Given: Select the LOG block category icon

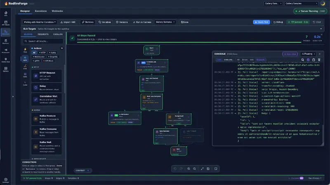Looking at the screenshot, I should tap(25, 67).
